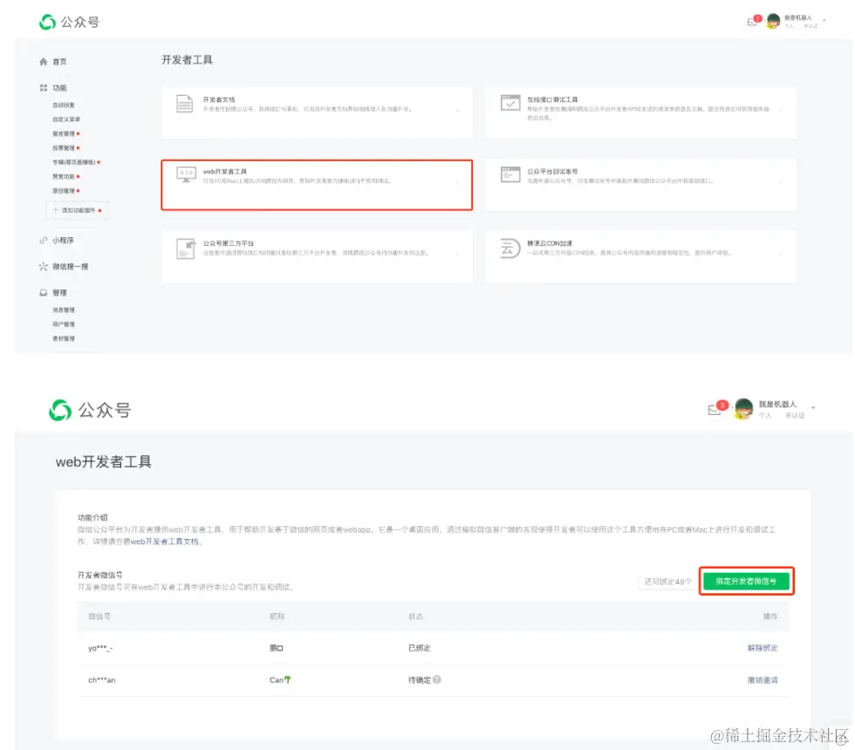Click the 功能介绍 section heading

pyautogui.click(x=92, y=517)
